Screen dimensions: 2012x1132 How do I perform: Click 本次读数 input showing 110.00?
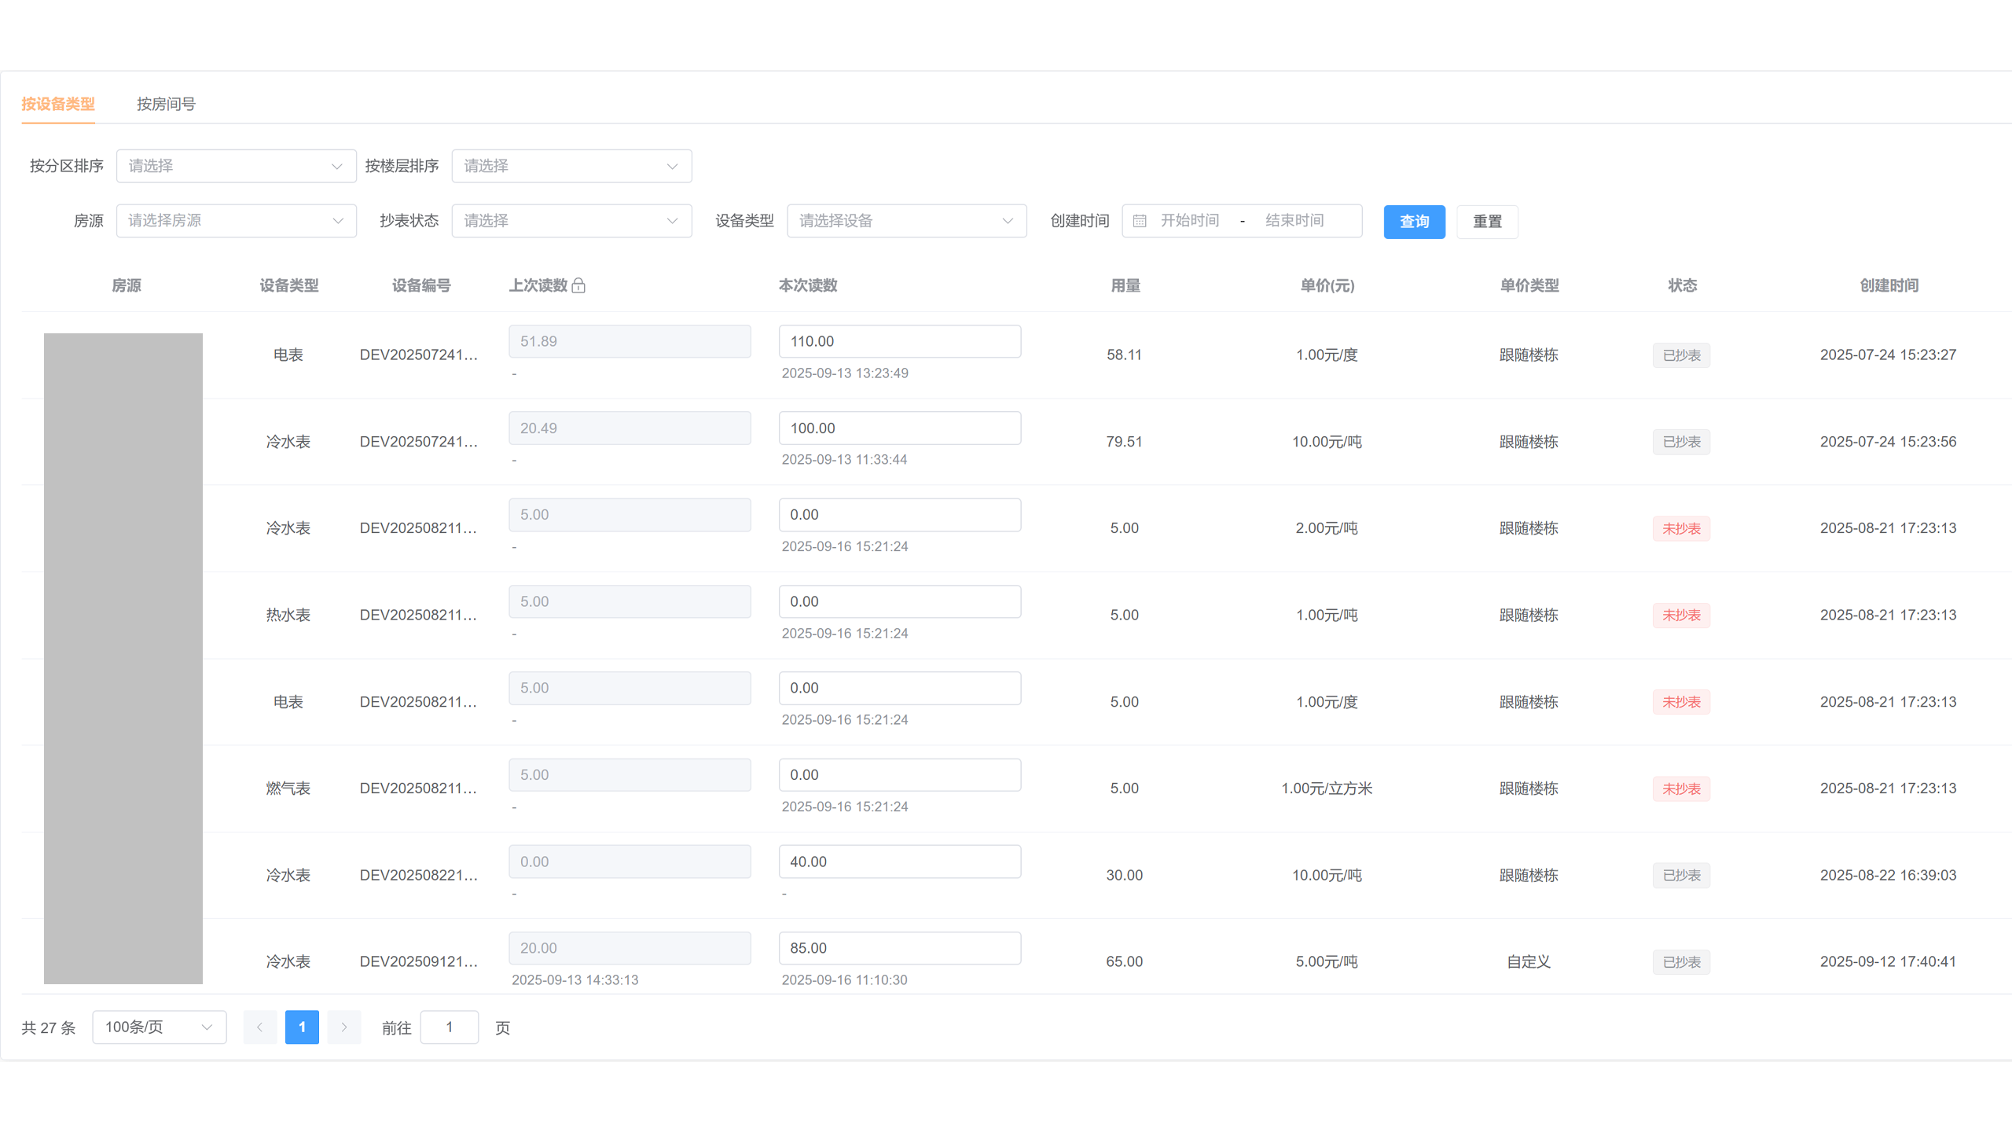click(x=899, y=341)
